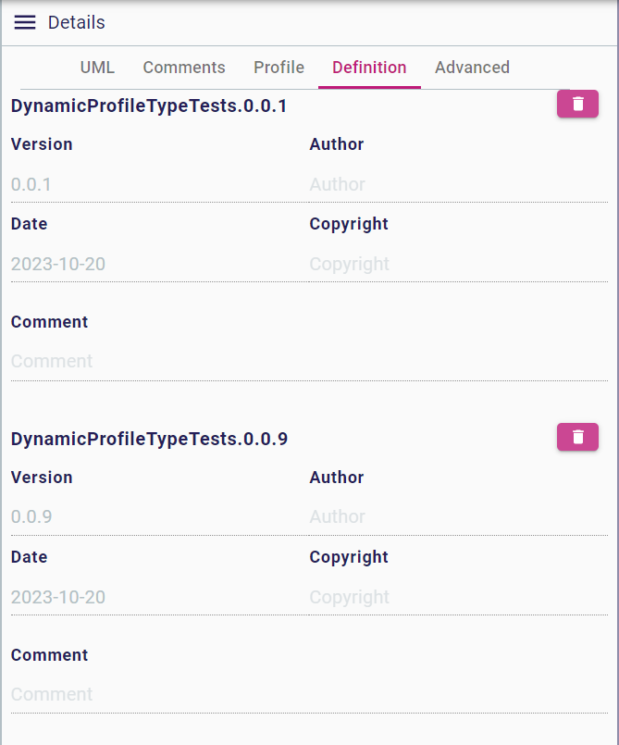Delete the DynamicProfileTypeTests.0.0.9 definition

point(577,437)
